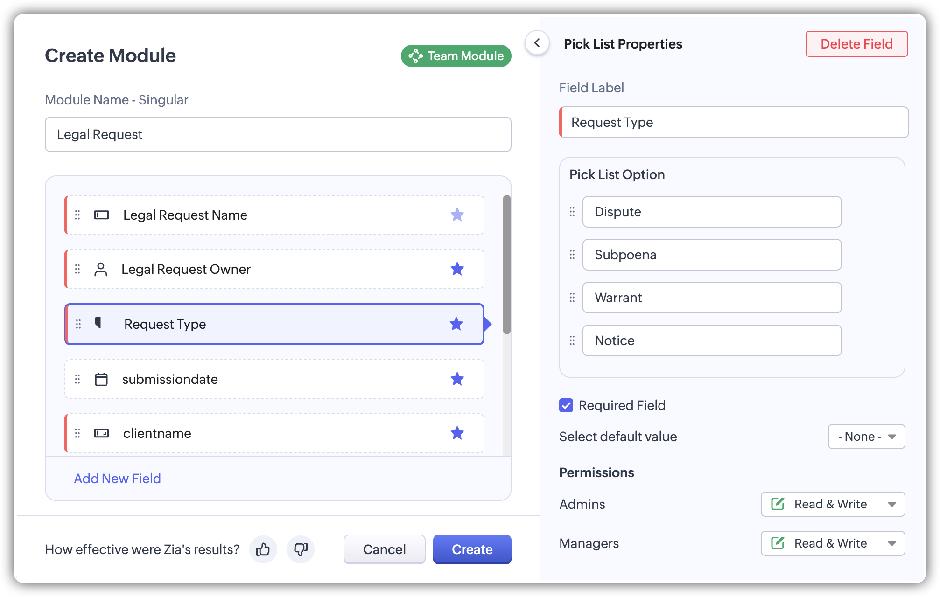Click calendar icon on submissiondate field
This screenshot has height=597, width=940.
pos(101,379)
